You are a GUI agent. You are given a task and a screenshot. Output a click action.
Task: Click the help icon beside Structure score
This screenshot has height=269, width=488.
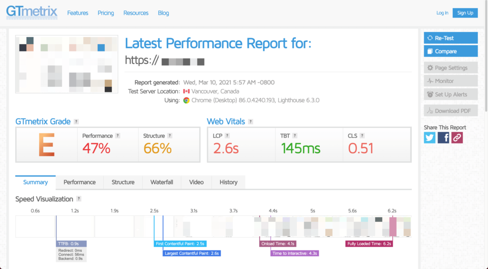(x=170, y=136)
